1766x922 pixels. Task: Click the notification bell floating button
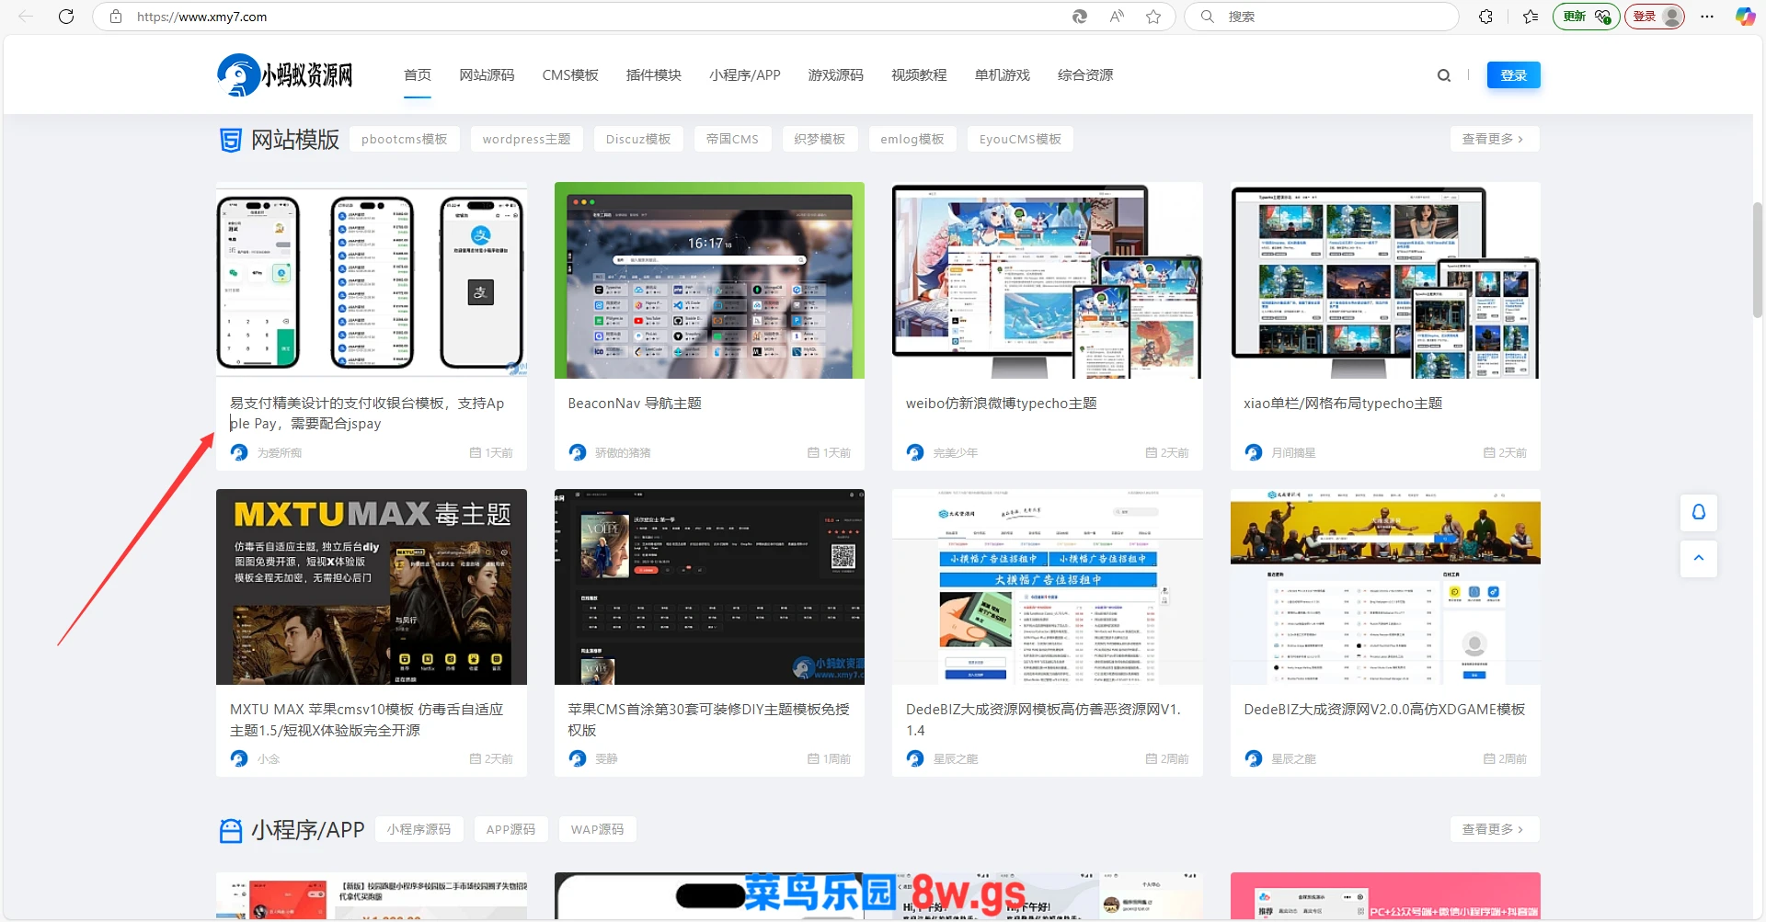pos(1699,512)
